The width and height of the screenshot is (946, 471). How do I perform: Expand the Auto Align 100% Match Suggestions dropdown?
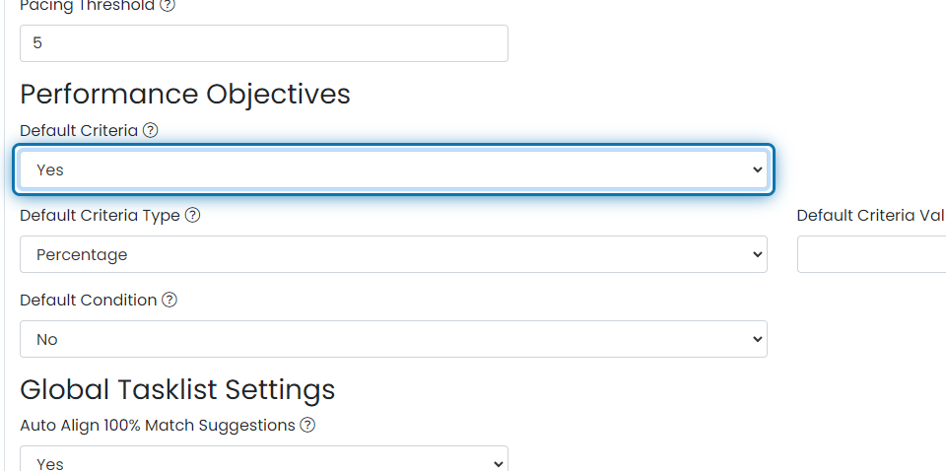tap(263, 461)
